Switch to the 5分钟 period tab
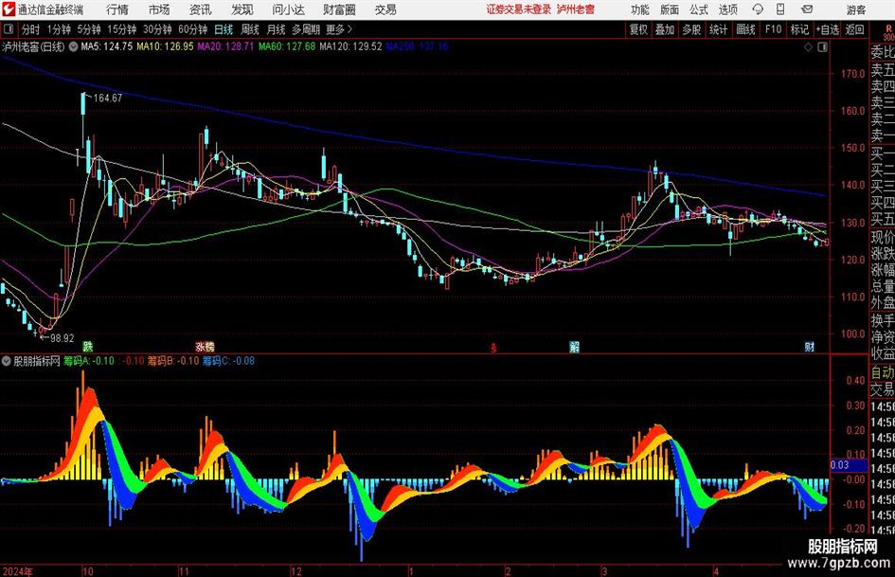This screenshot has width=895, height=577. pos(88,29)
